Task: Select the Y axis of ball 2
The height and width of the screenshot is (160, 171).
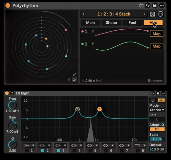Action: click(x=93, y=44)
